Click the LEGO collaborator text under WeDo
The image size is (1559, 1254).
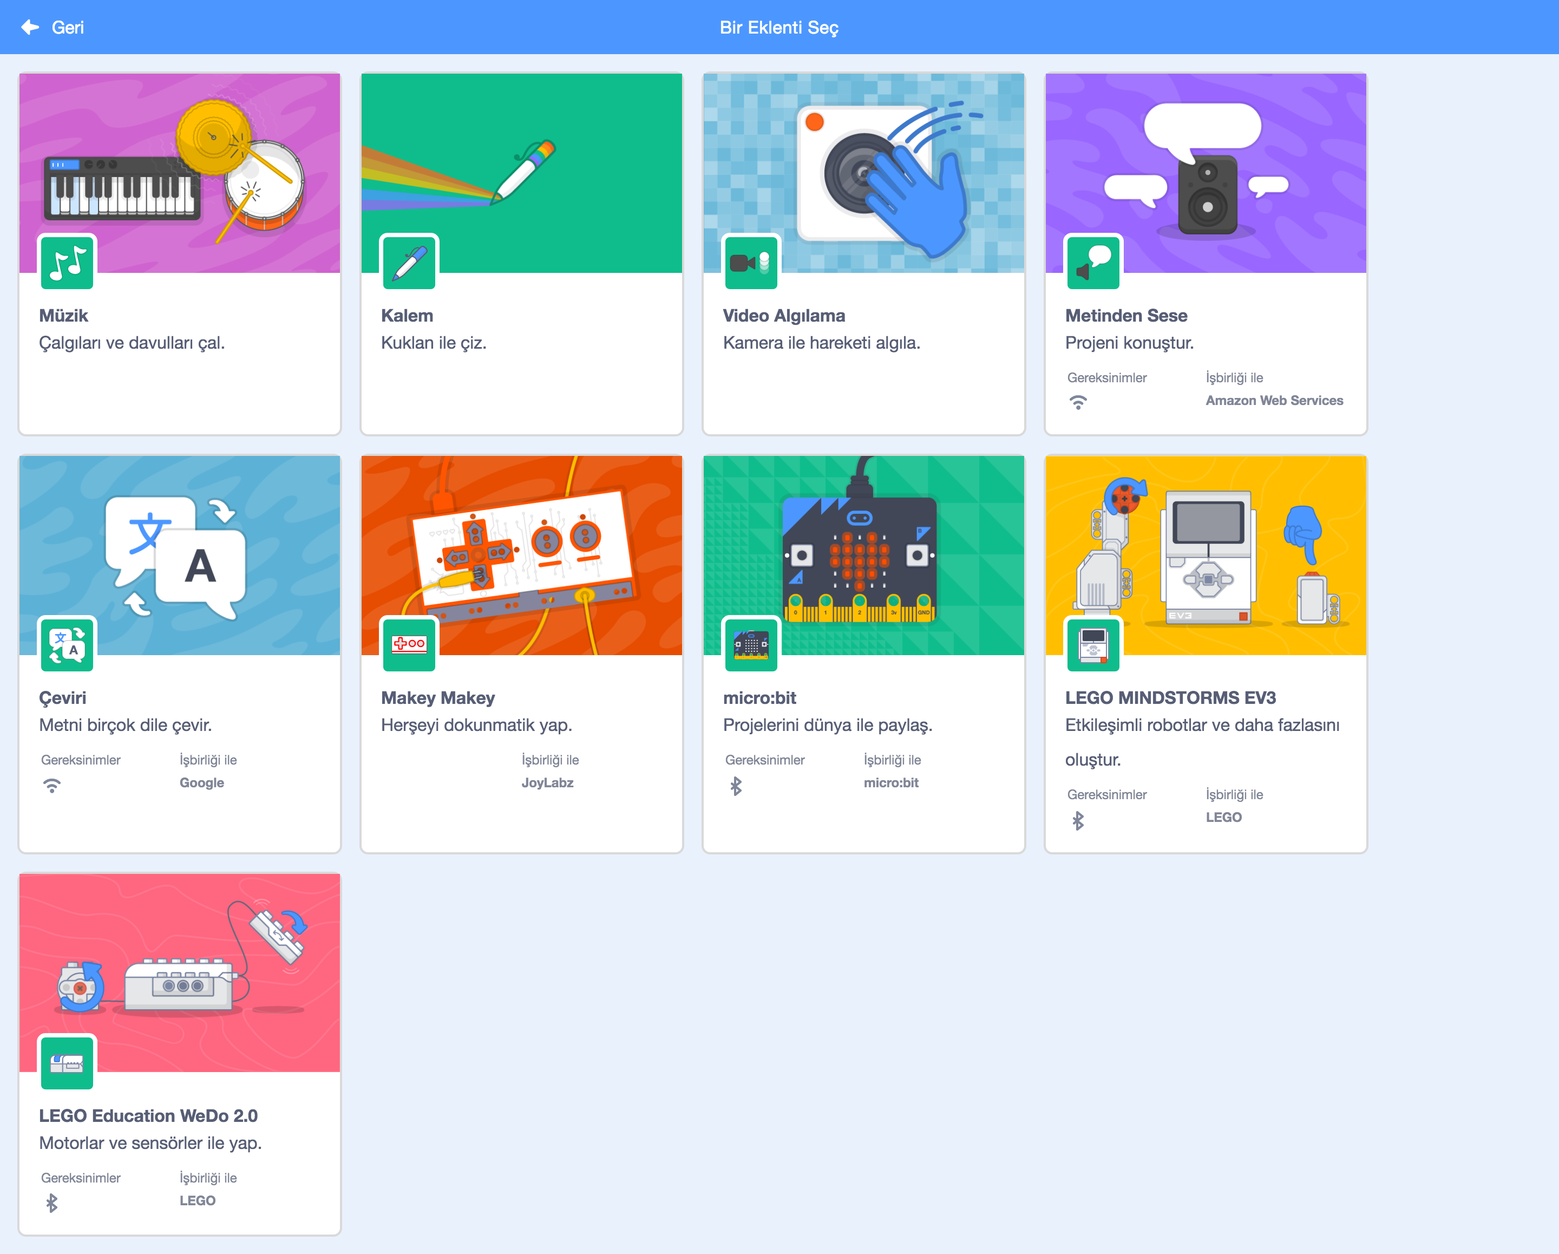[198, 1200]
